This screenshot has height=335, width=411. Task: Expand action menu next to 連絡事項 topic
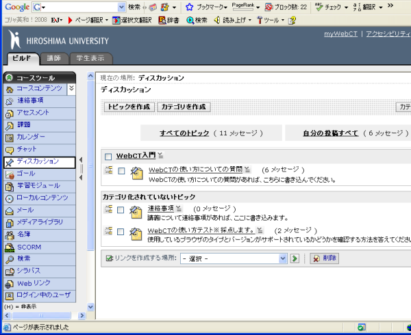[179, 209]
